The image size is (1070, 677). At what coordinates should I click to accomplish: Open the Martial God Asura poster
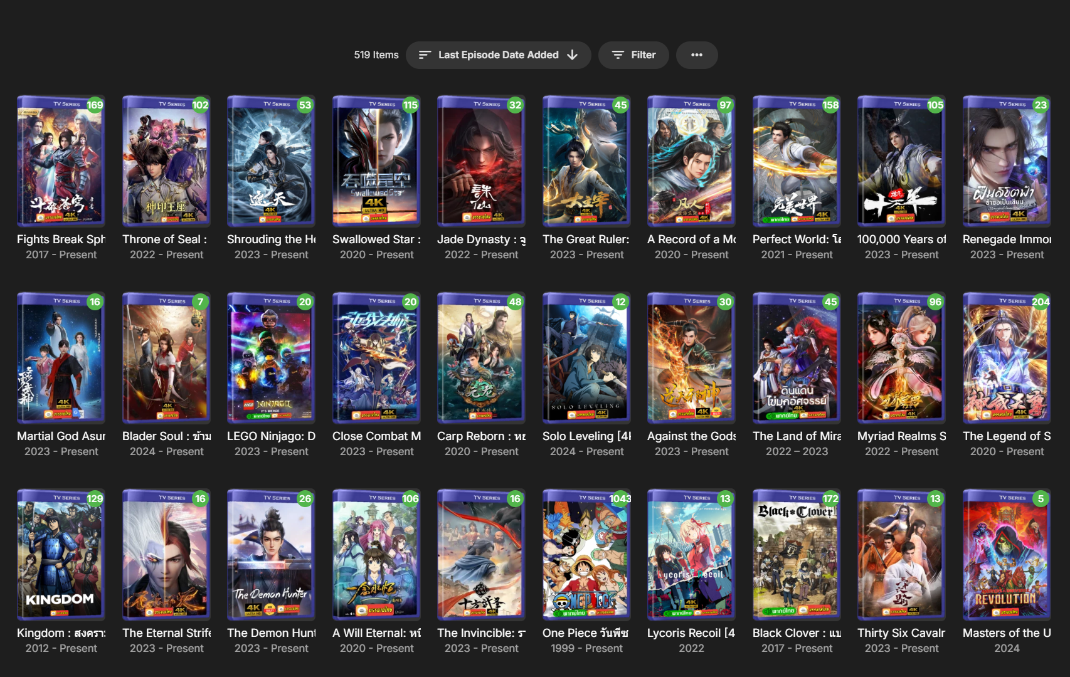click(x=61, y=358)
